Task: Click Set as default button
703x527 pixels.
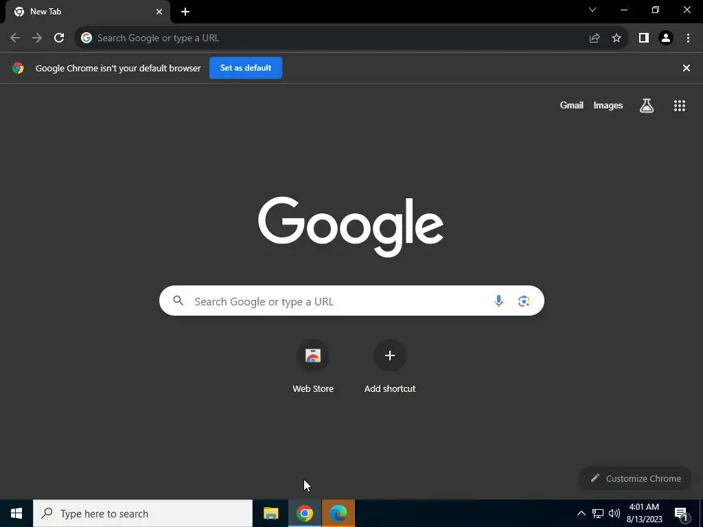Action: [x=246, y=68]
